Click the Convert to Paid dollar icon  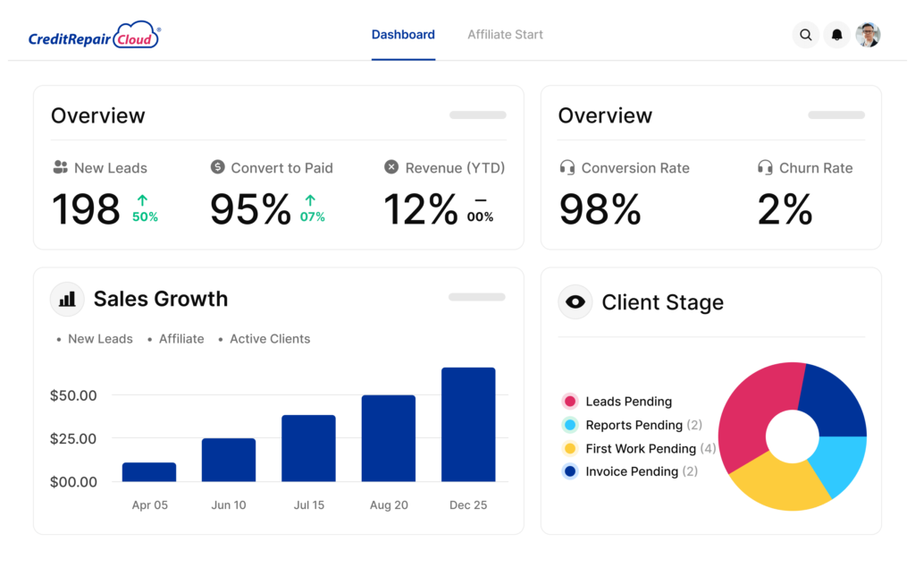217,167
